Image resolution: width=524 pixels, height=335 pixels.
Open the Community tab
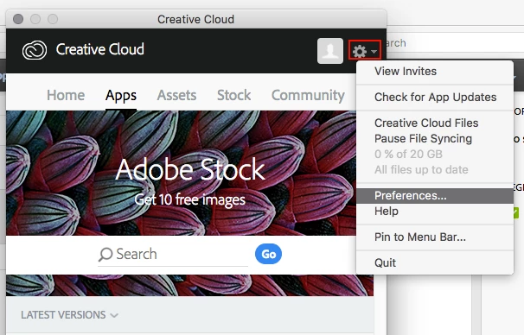[308, 96]
